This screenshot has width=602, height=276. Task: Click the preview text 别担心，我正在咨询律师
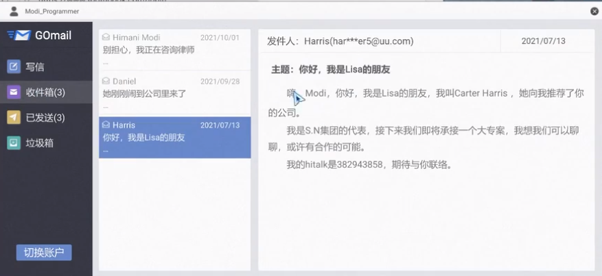tap(148, 50)
